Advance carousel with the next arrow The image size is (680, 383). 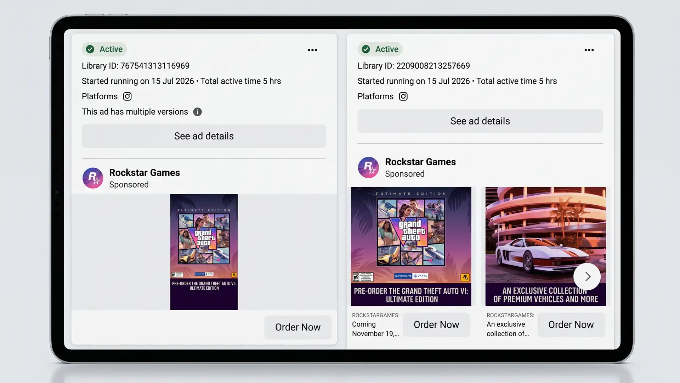click(587, 276)
